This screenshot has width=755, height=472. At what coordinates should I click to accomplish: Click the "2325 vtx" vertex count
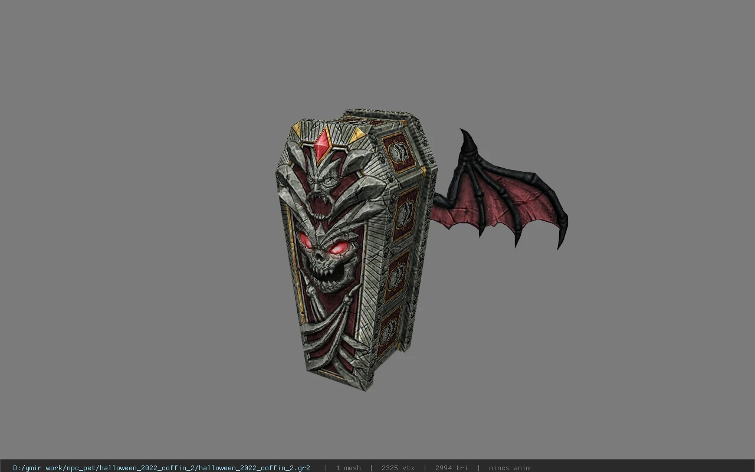[x=398, y=468]
